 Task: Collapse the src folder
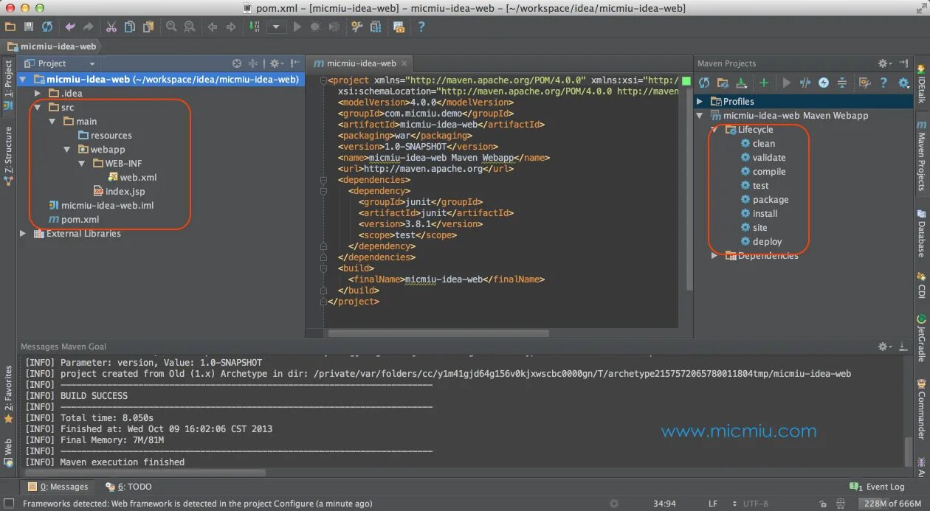tap(38, 108)
